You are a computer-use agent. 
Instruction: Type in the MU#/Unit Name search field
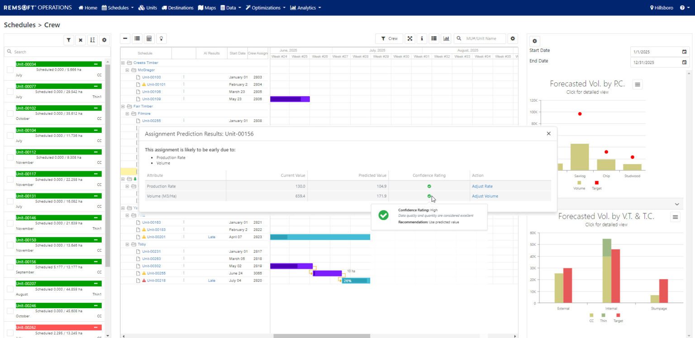[x=482, y=38]
